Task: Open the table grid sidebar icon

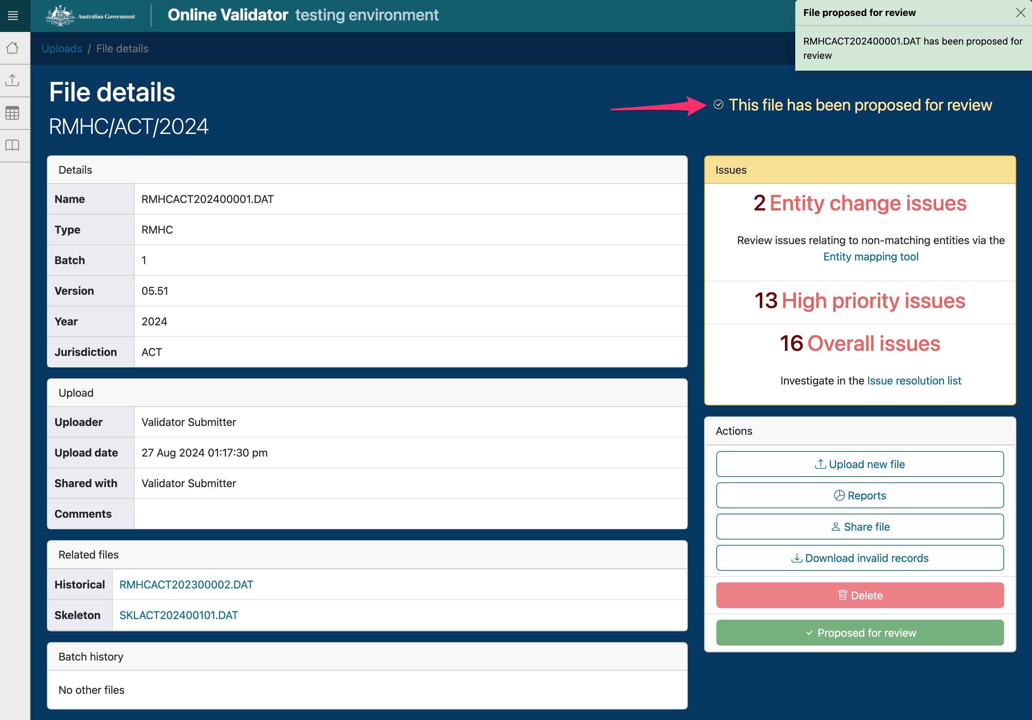Action: point(13,113)
